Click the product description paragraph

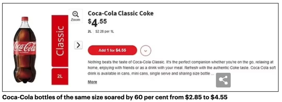(182, 68)
